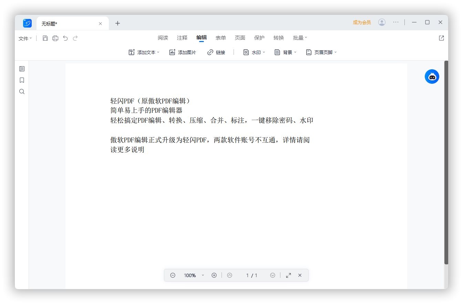Close the bottom zoom toolbar
Screen dimensions: 463x304
pos(300,275)
